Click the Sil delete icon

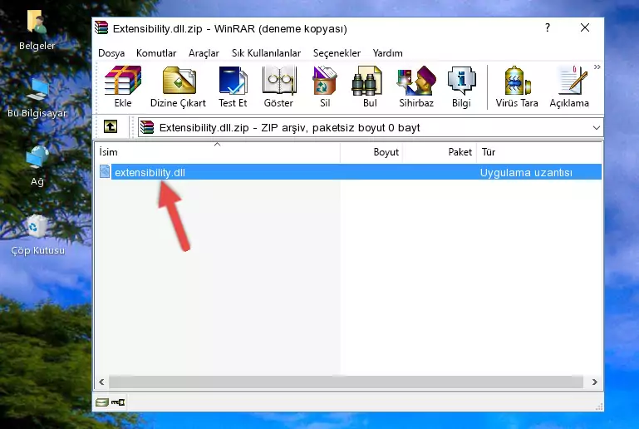point(325,86)
